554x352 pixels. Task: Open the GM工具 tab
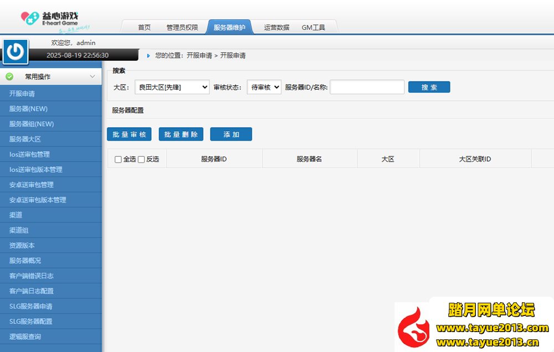(314, 27)
